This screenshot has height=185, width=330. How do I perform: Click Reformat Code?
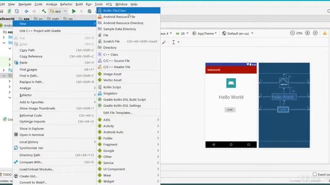55,115
